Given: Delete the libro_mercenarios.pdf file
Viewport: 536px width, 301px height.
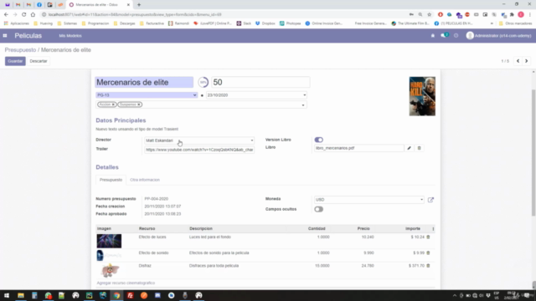Looking at the screenshot, I should [419, 148].
